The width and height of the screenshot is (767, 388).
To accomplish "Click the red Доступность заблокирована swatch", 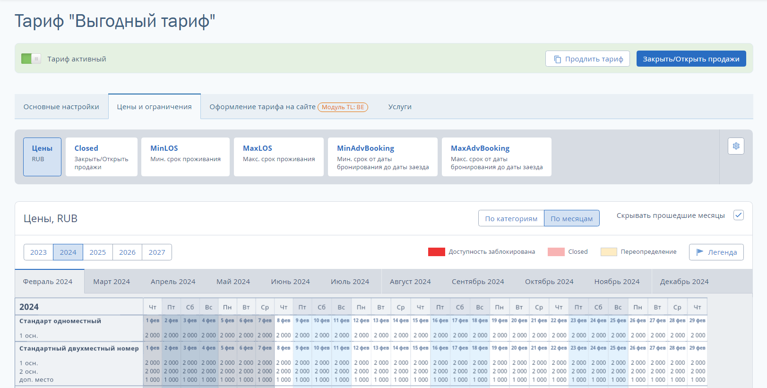I will [x=437, y=252].
